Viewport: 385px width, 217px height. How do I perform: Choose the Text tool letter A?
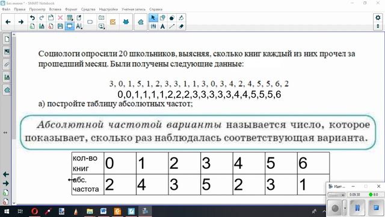[162, 26]
